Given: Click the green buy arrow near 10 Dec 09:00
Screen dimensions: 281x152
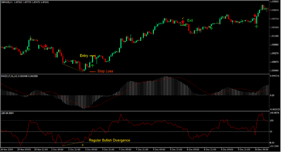Looking at the screenshot, I should tap(256, 27).
